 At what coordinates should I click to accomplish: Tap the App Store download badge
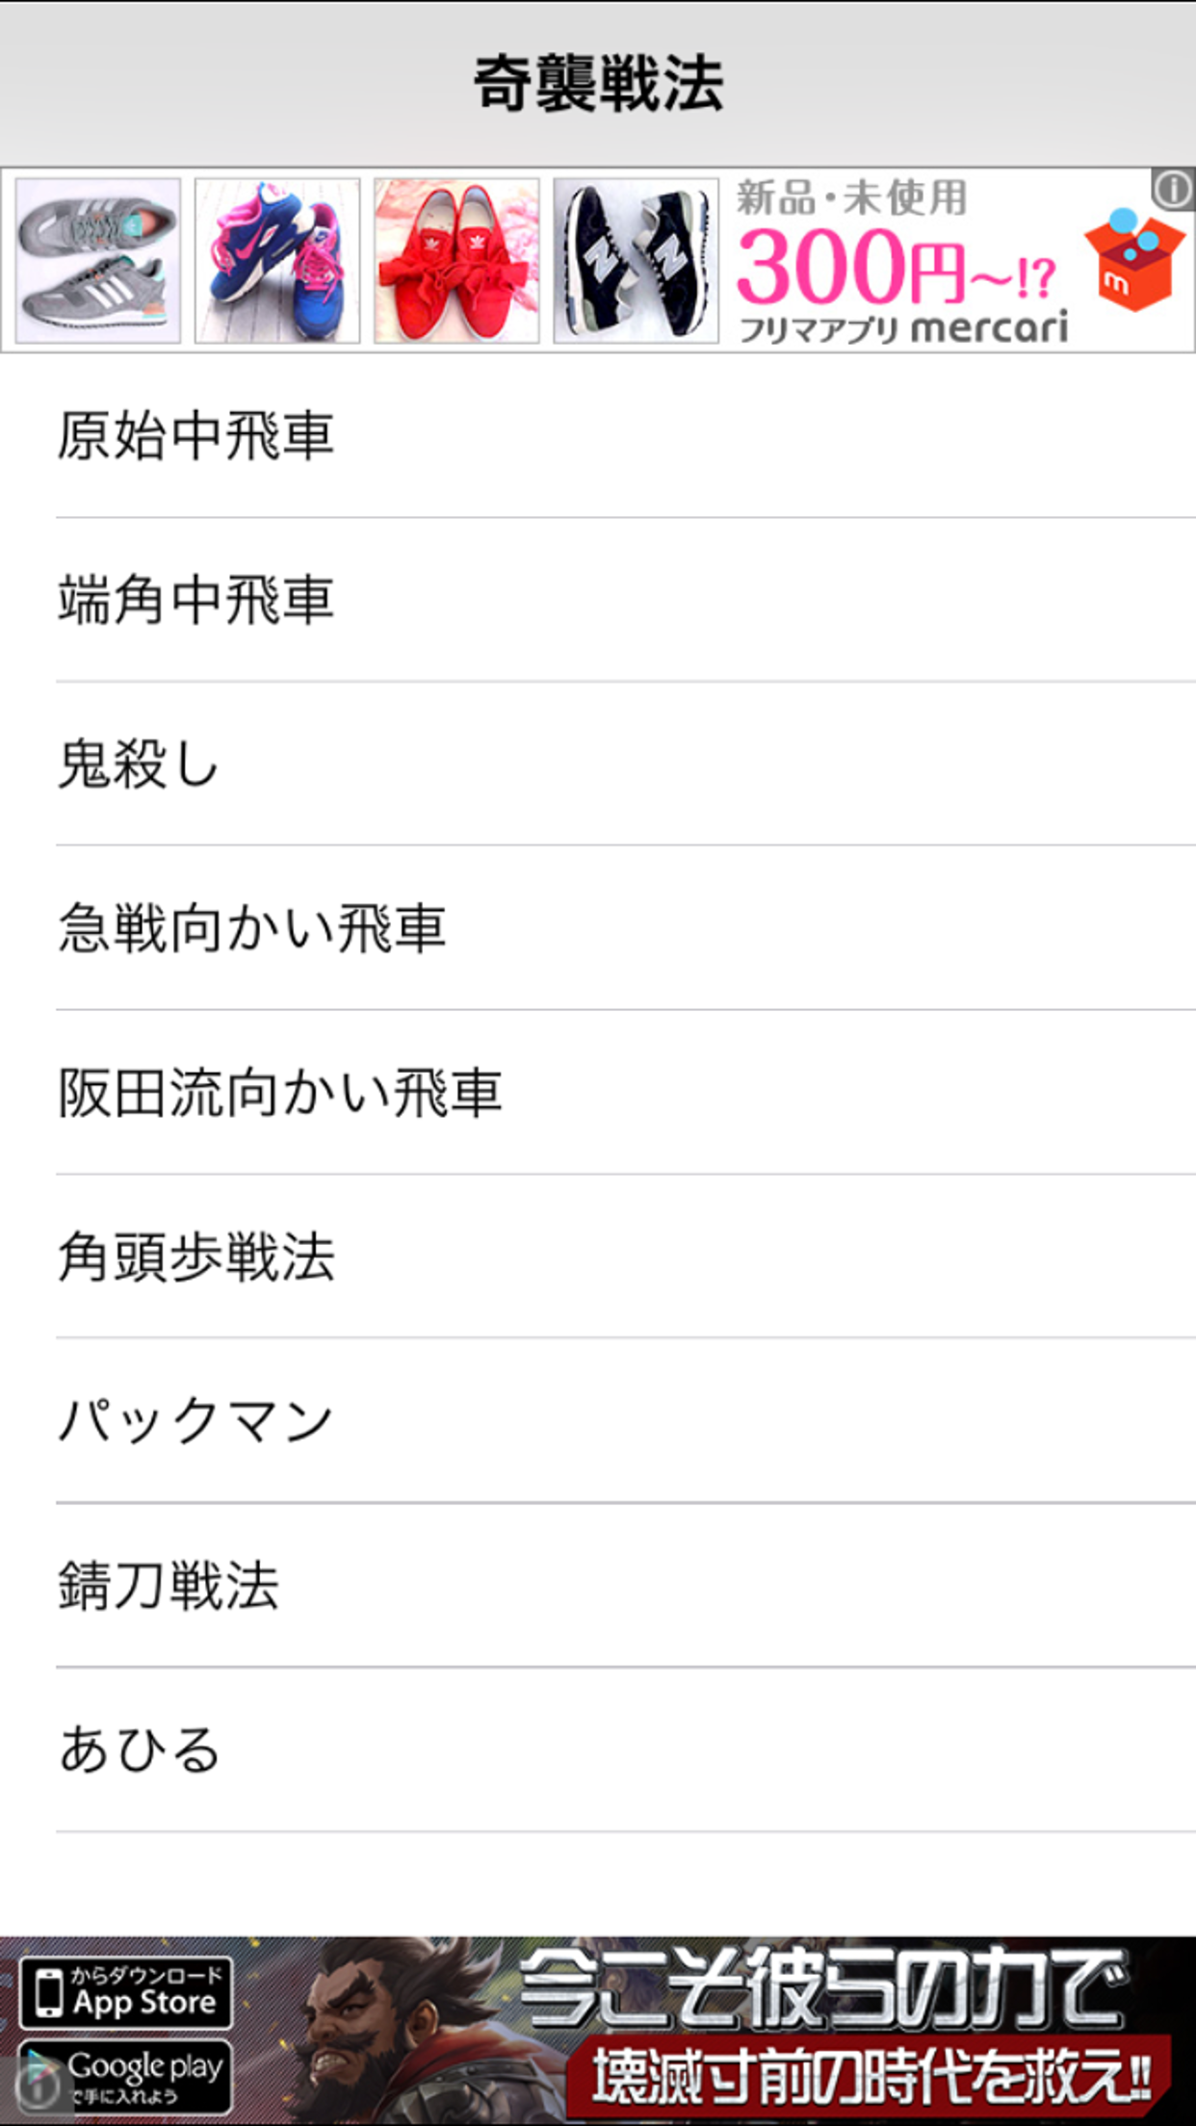point(125,1993)
